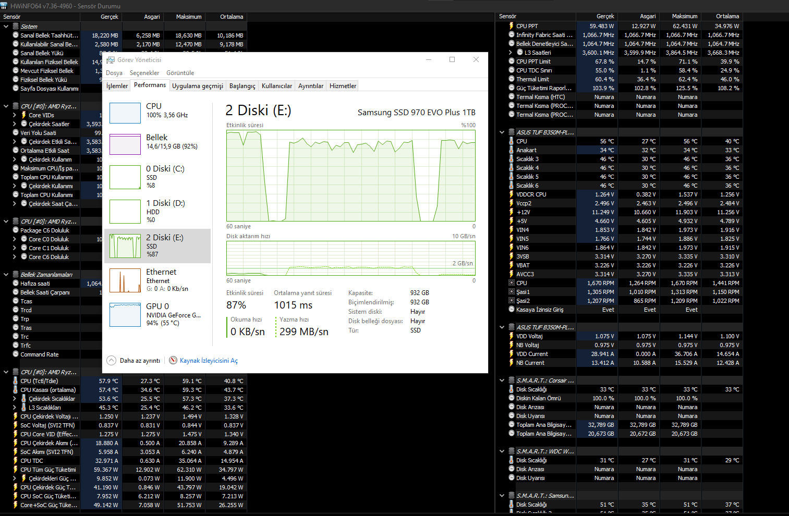Click the Sensör column header in right panel
The image size is (789, 516).
[x=536, y=16]
